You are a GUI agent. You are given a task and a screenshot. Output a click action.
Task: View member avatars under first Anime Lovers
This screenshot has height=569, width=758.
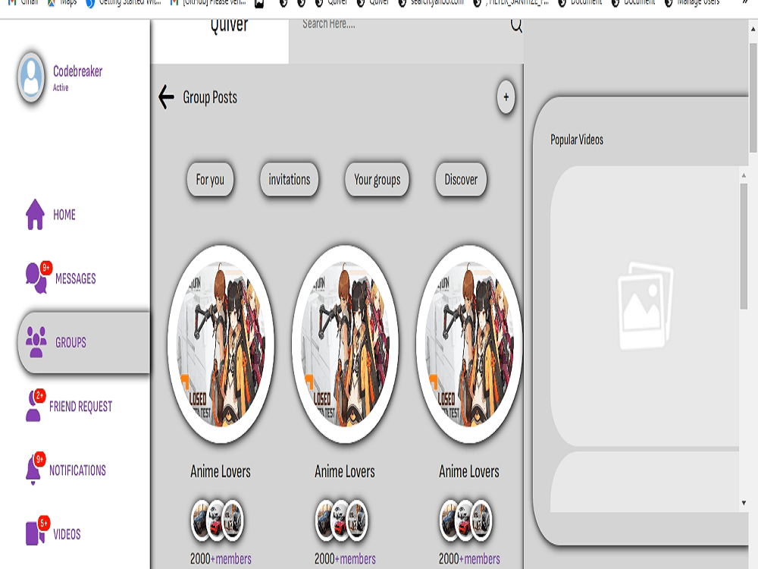click(x=217, y=520)
